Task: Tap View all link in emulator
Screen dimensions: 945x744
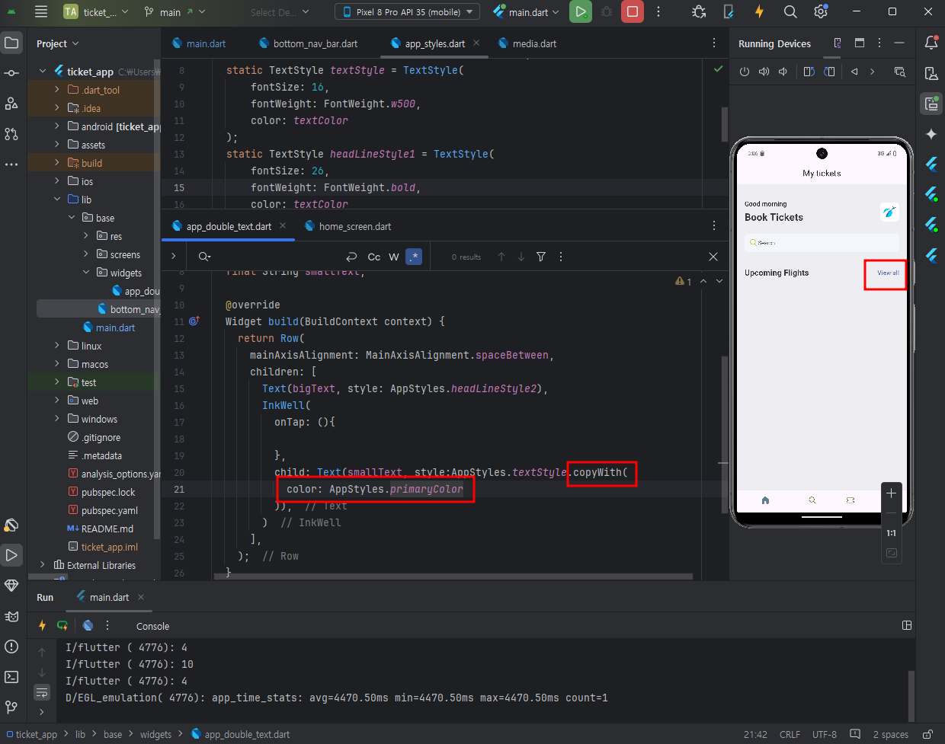Action: [888, 273]
